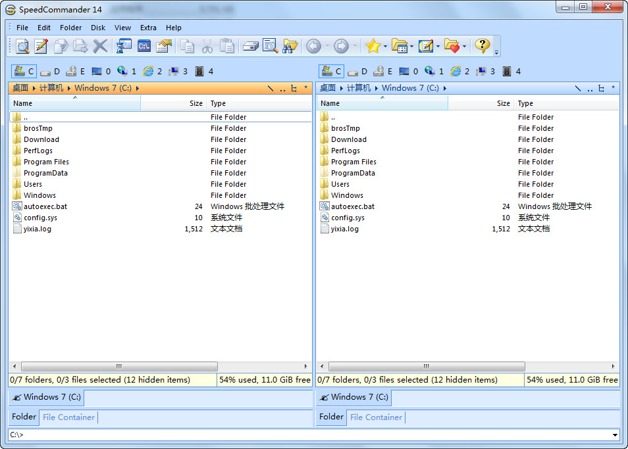Select location 2 Internet in left pane
This screenshot has height=449, width=628.
pos(153,72)
